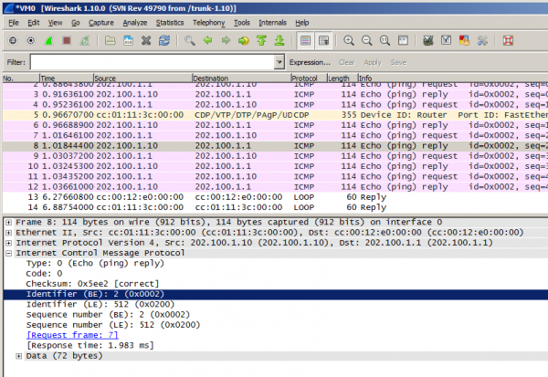Sort by the Source column header
This screenshot has height=377, width=548.
[143, 79]
